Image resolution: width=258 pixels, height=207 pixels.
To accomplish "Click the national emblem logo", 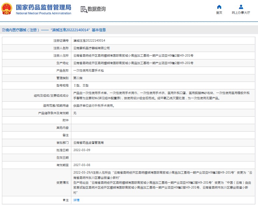I will (x=8, y=9).
